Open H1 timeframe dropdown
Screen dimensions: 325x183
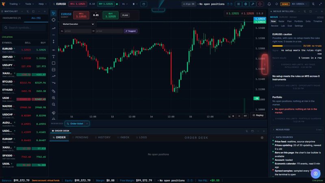pyautogui.click(x=125, y=4)
